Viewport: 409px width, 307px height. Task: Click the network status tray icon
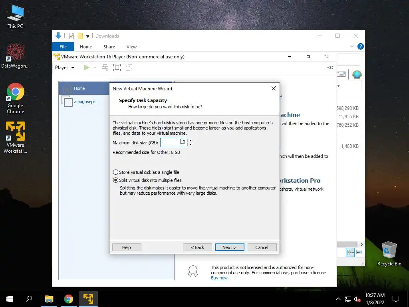click(348, 299)
